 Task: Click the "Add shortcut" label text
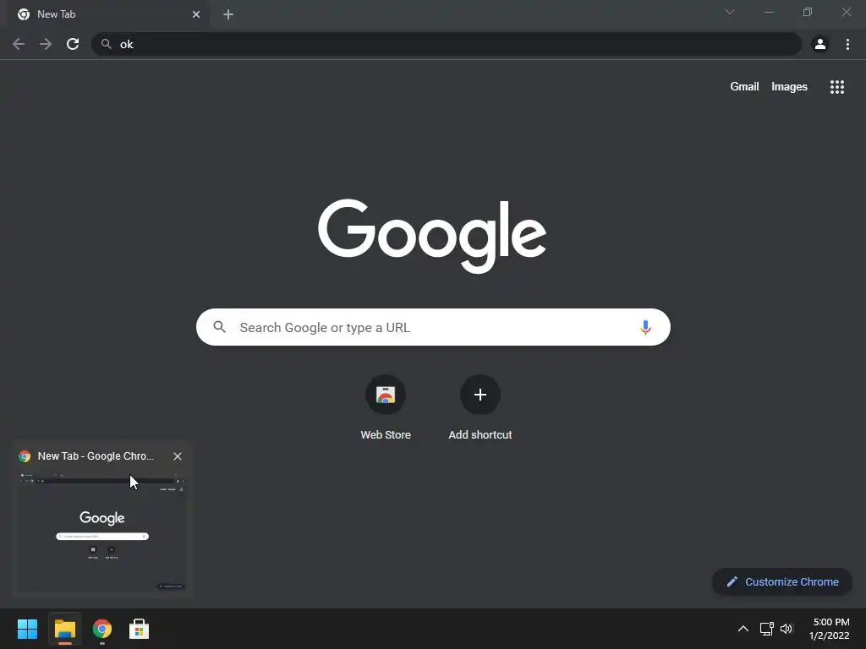pos(480,435)
